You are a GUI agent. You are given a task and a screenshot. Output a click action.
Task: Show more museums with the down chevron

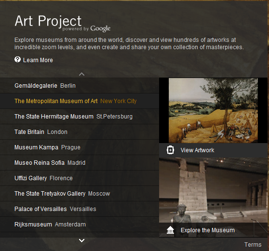click(x=81, y=240)
